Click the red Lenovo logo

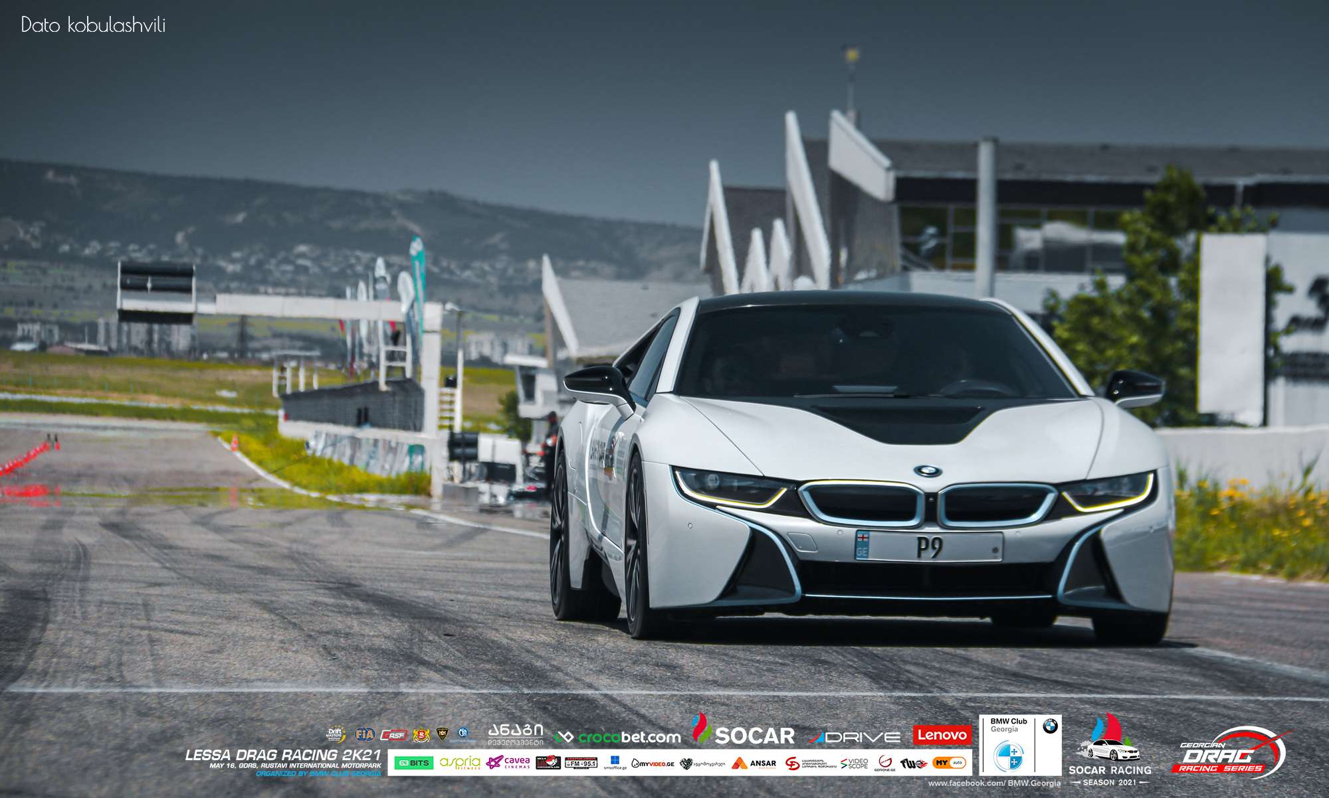(942, 735)
